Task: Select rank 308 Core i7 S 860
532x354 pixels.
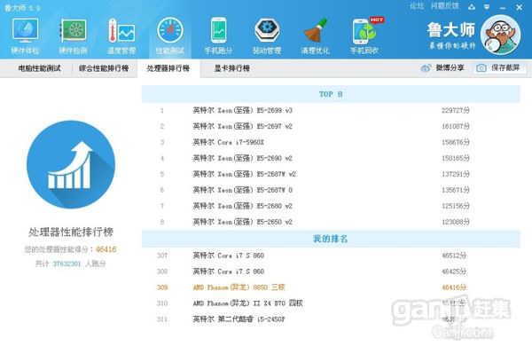Action: click(x=331, y=271)
